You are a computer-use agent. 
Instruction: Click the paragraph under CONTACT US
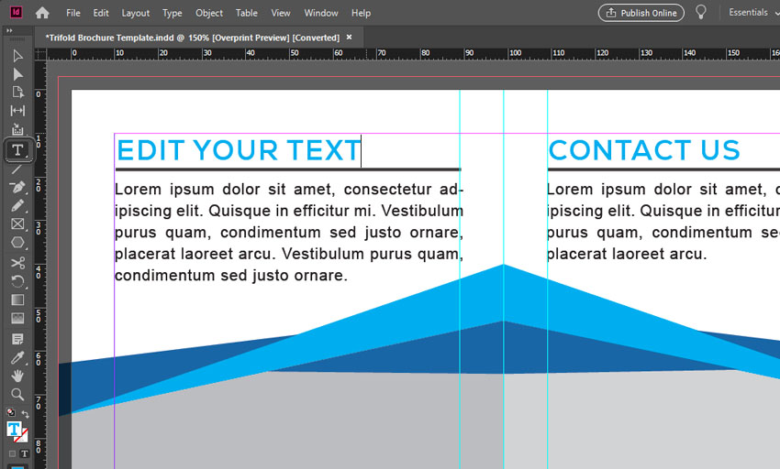(663, 221)
